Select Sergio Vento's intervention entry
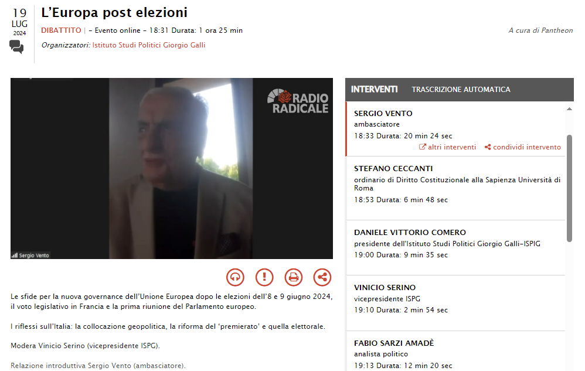The height and width of the screenshot is (371, 585). point(455,128)
